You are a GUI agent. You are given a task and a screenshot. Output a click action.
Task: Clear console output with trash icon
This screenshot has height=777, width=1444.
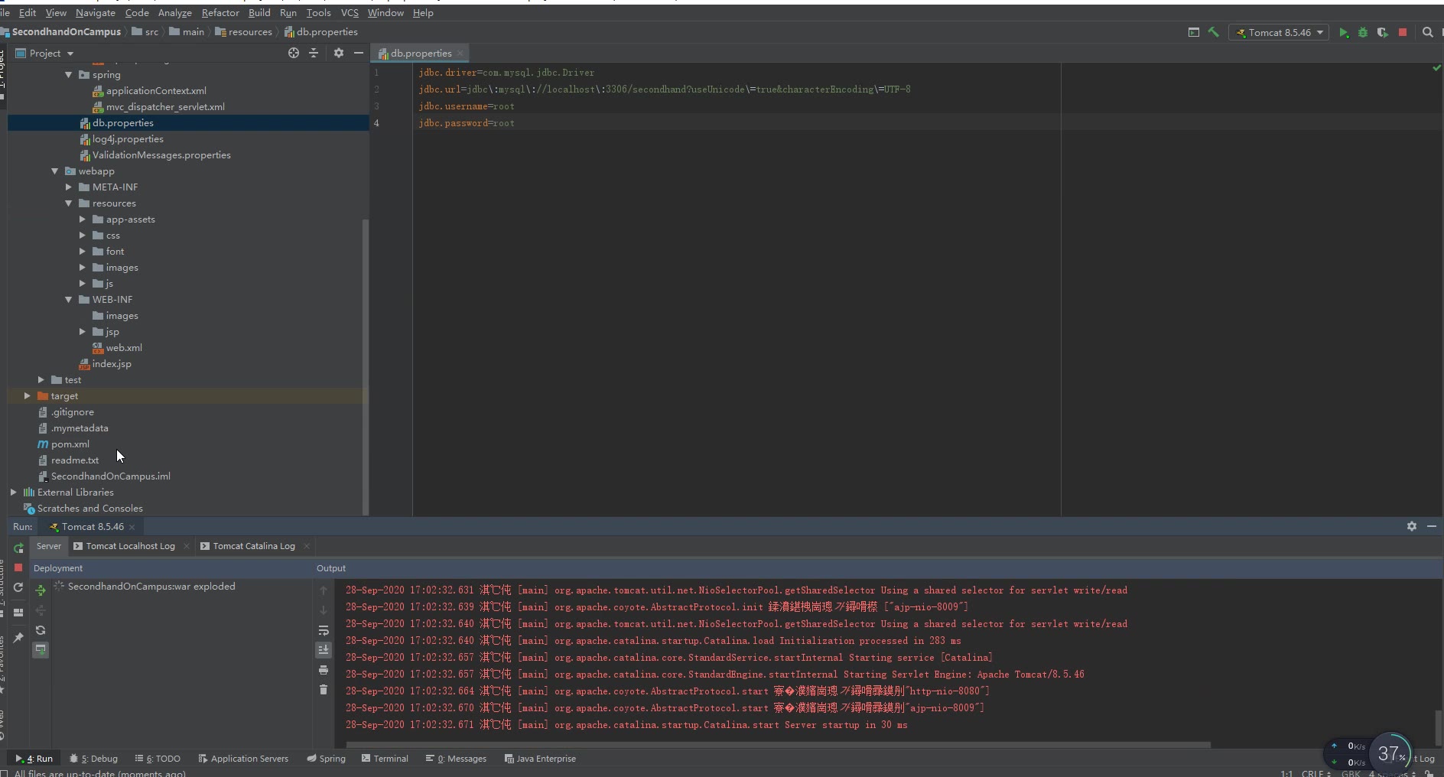tap(324, 690)
